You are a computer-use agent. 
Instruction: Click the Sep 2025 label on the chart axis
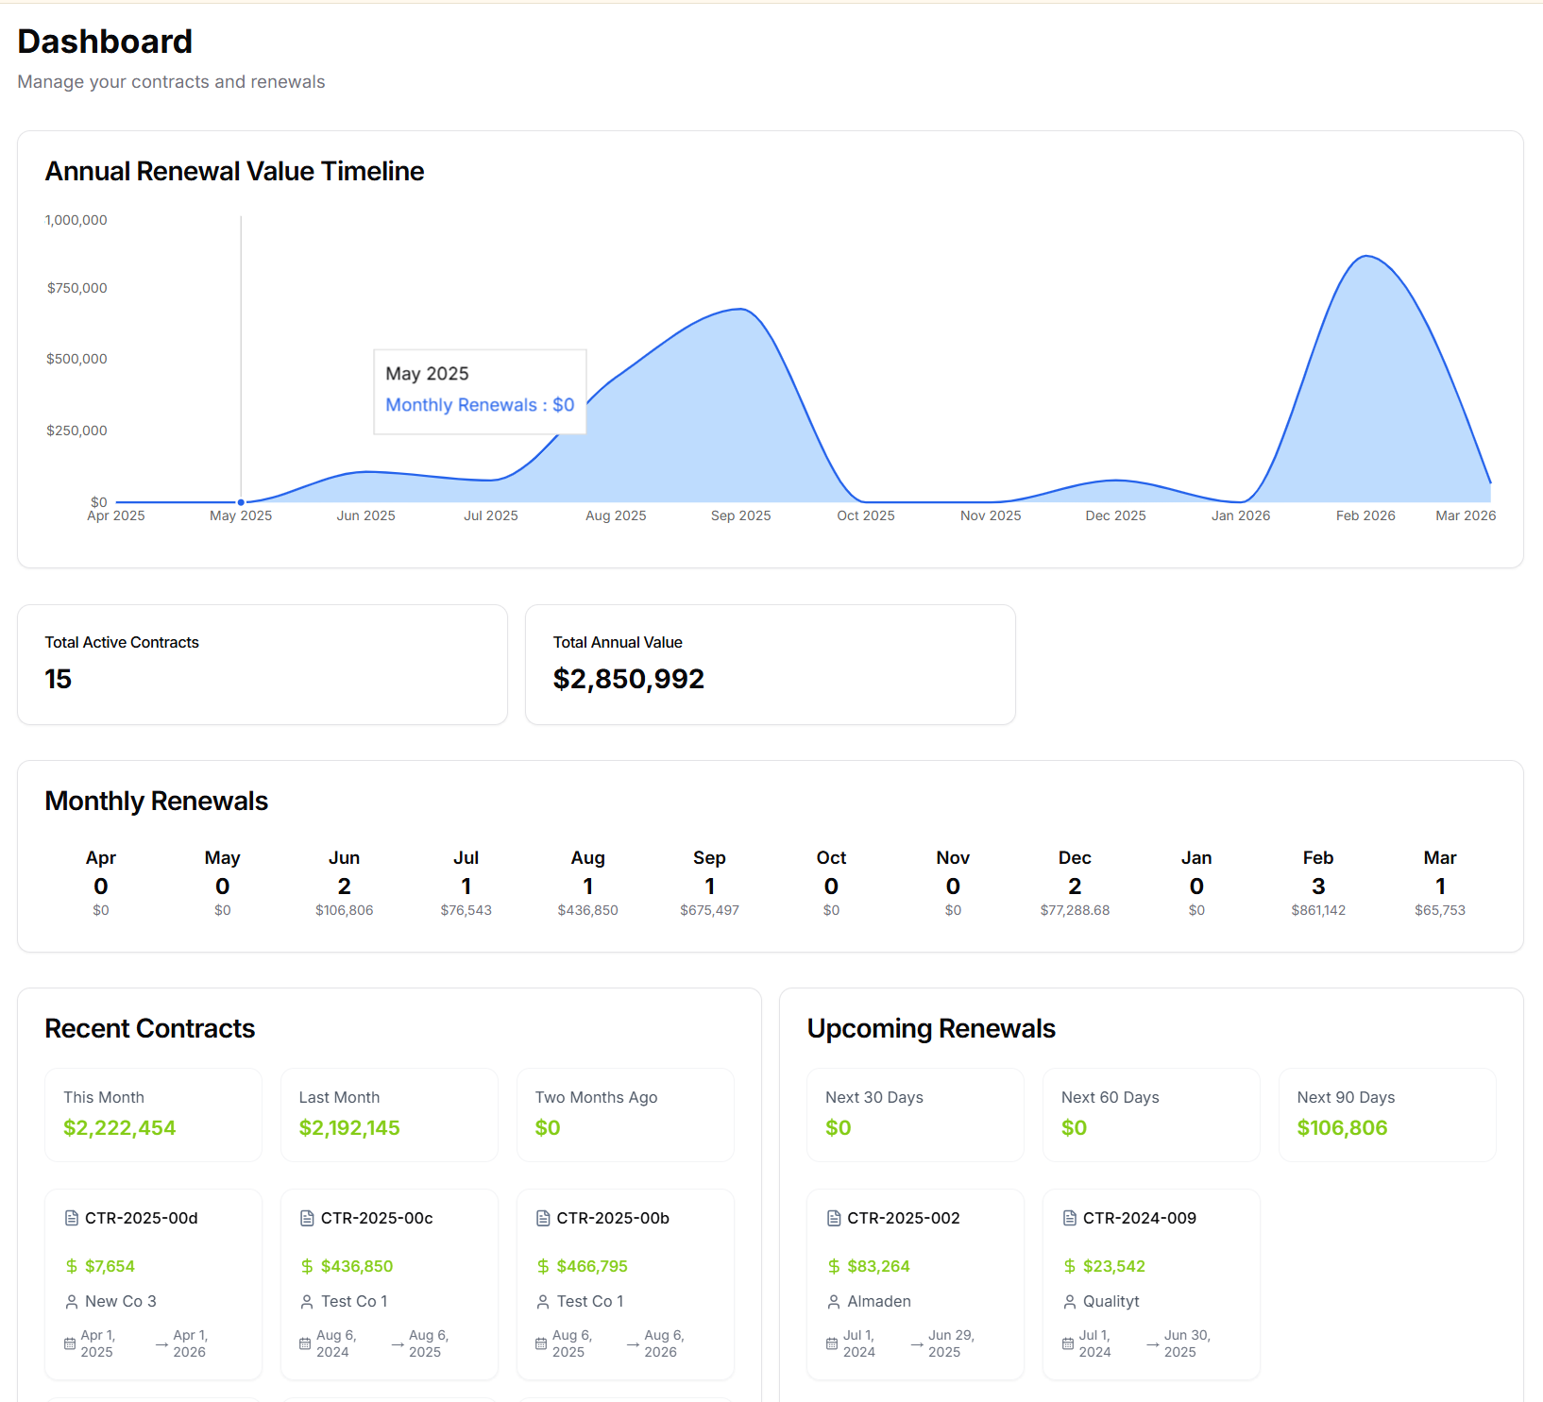[740, 515]
